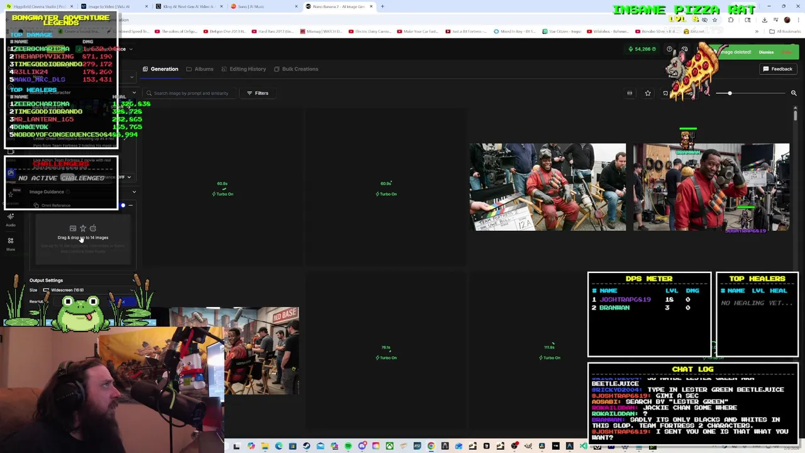Screen dimensions: 805x453
Task: Open Chrome three-dot menu
Action: click(798, 20)
